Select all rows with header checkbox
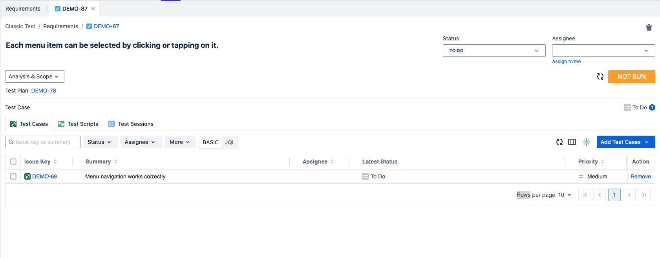This screenshot has width=660, height=258. click(x=13, y=162)
